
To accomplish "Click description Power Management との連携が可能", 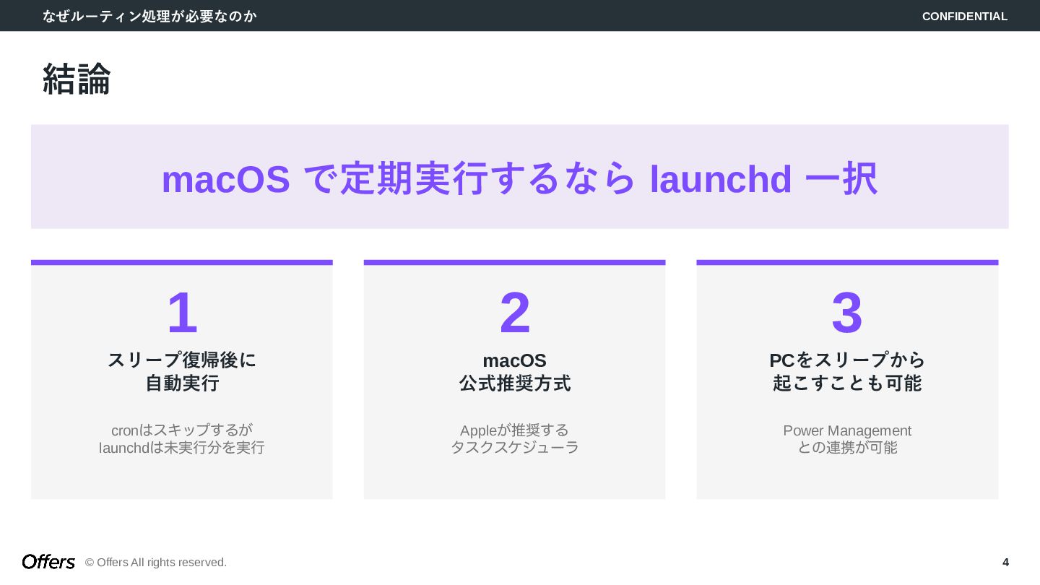I will point(847,438).
